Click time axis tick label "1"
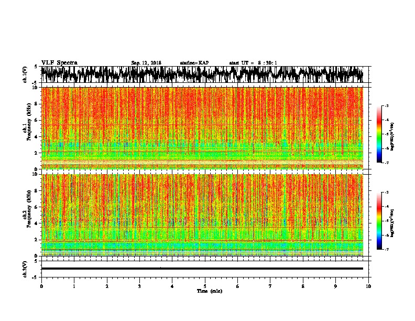Screen dimensions: 415x321 [x=74, y=286]
